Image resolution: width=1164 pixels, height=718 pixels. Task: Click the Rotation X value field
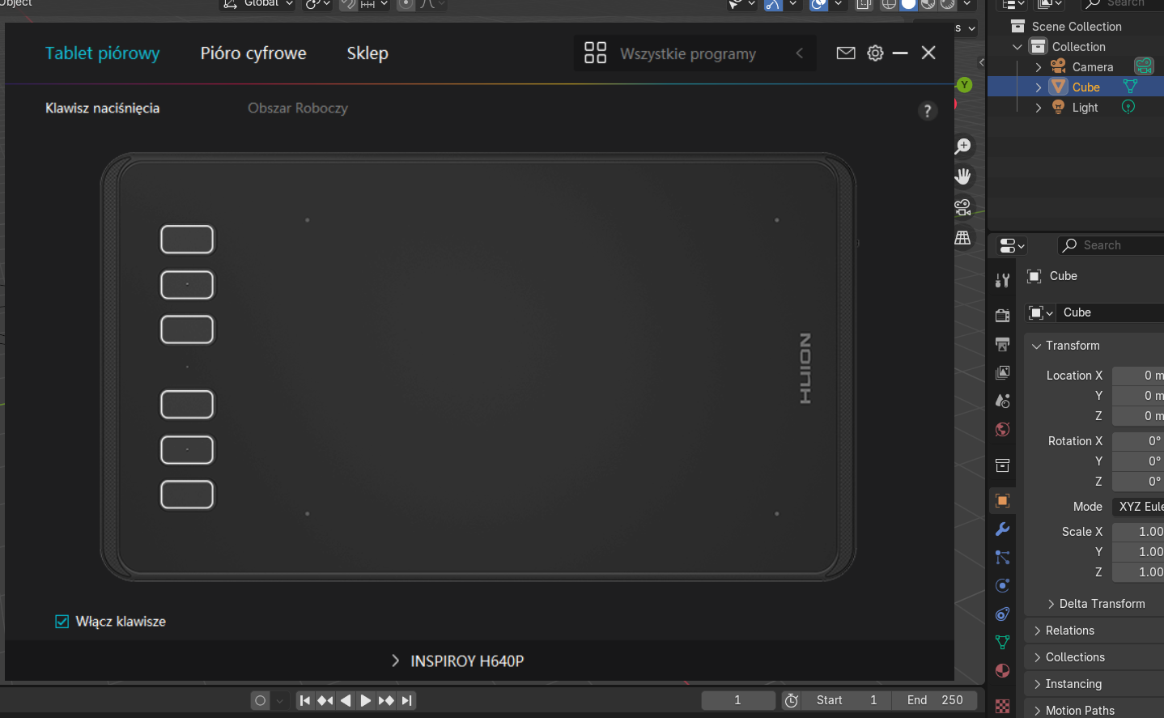point(1138,441)
